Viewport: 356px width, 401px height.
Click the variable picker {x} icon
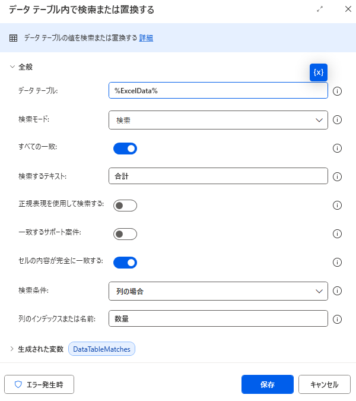(x=319, y=72)
